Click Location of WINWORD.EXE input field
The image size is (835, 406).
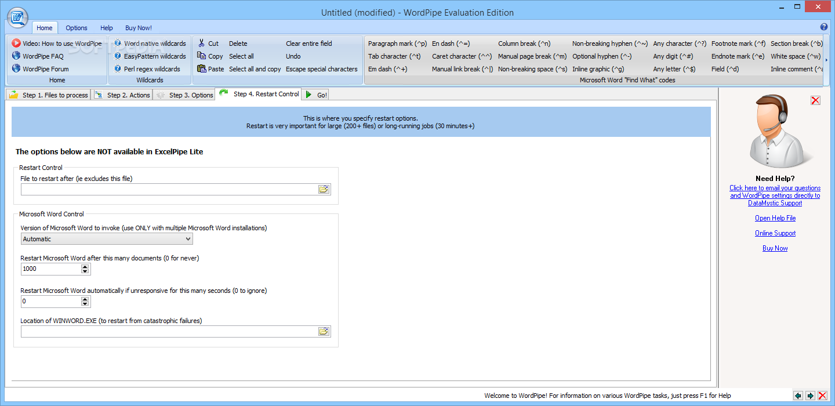pos(169,331)
